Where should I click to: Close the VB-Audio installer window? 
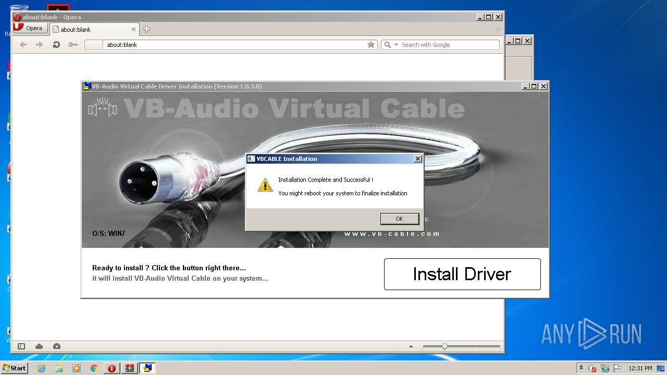tap(544, 86)
